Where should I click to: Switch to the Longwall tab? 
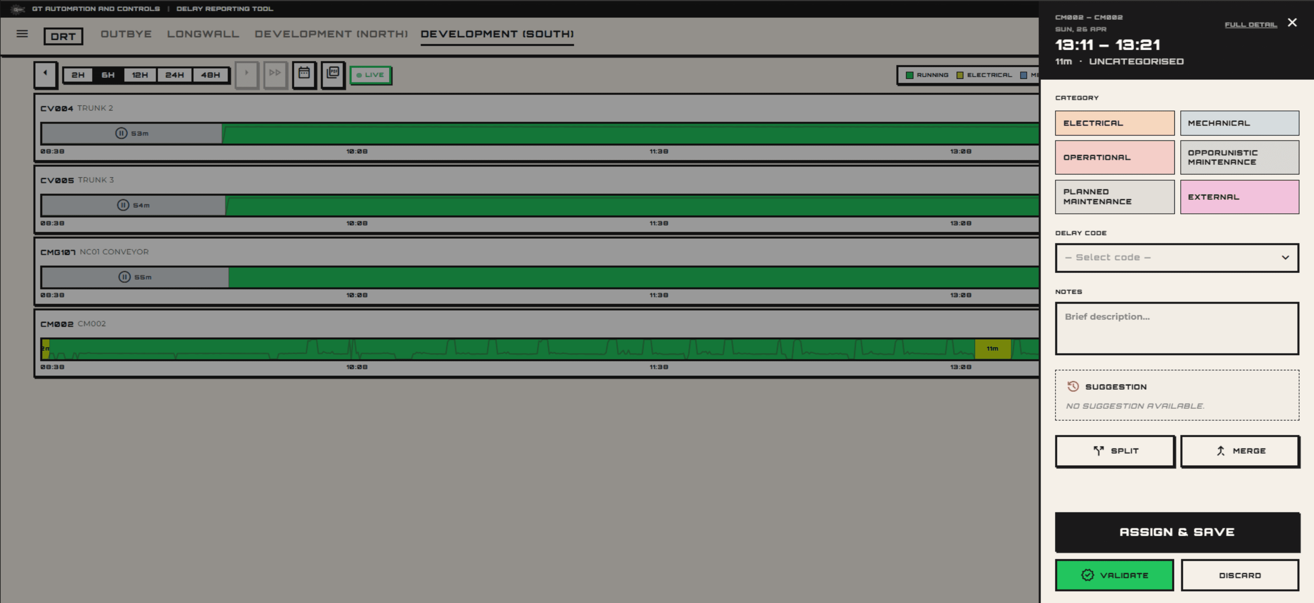[x=203, y=34]
